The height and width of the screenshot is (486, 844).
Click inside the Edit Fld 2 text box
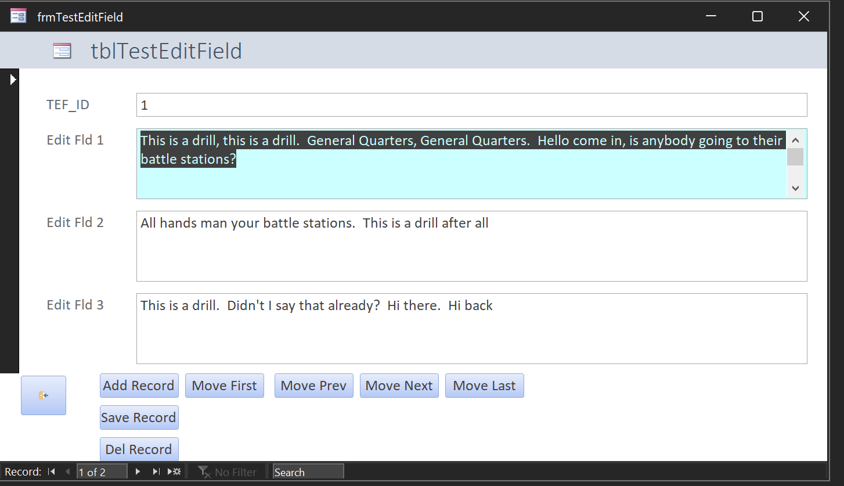point(472,246)
